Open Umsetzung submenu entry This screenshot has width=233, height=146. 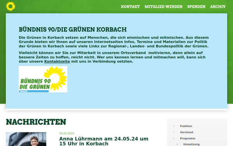coord(191,144)
